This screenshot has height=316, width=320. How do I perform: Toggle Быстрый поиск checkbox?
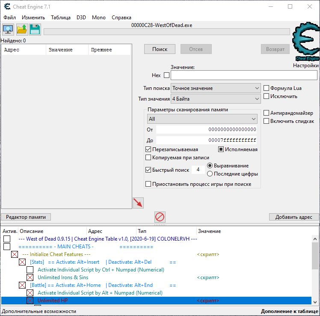click(x=148, y=170)
